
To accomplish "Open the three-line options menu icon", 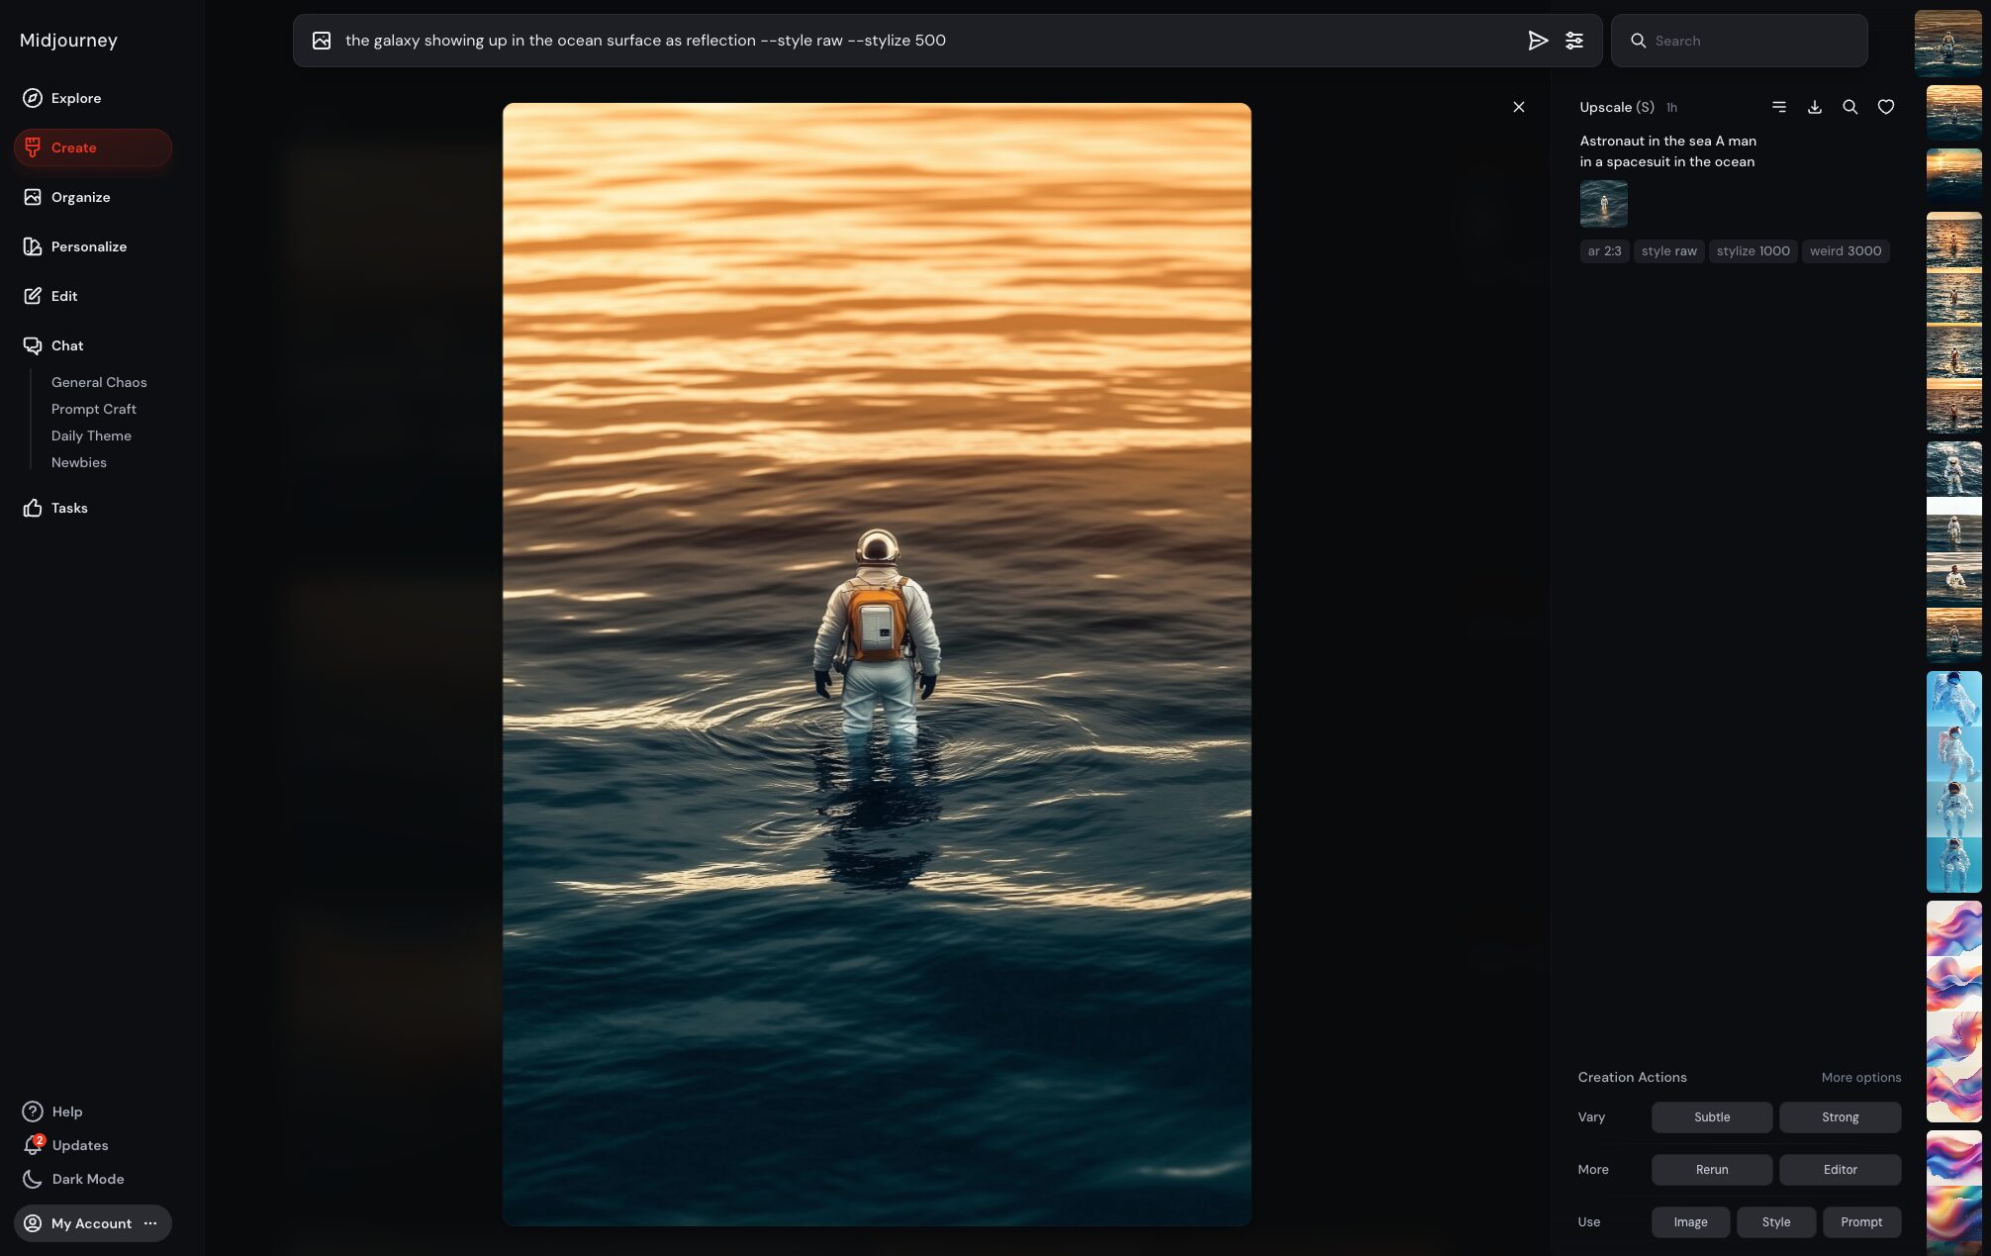I will [x=1778, y=107].
